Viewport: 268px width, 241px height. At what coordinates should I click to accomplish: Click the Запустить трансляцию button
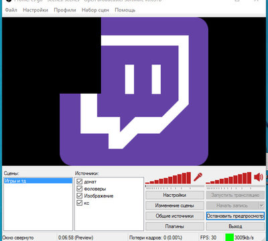tap(235, 195)
